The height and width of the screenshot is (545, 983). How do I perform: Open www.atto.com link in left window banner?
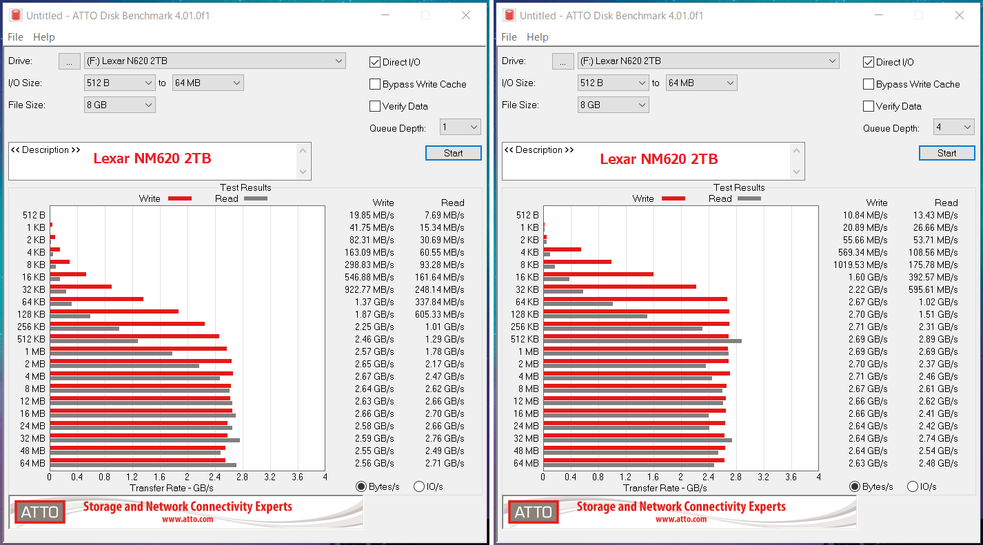(x=188, y=520)
